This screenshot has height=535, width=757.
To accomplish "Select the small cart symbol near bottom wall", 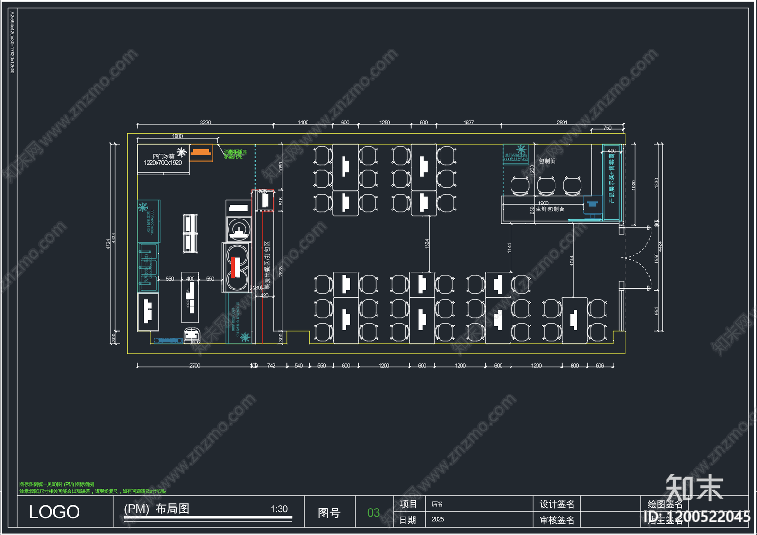I will 191,335.
